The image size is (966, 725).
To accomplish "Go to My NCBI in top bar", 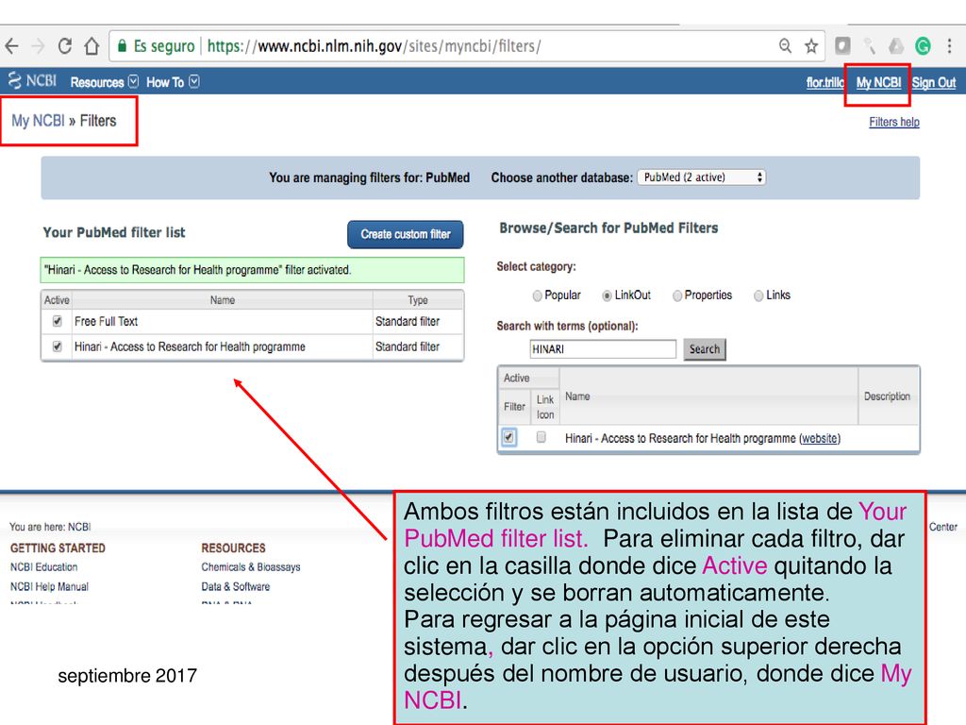I will 878,83.
